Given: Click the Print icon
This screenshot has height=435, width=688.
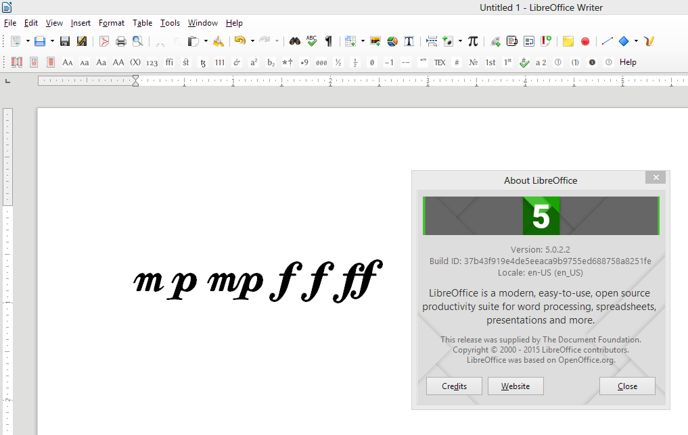Looking at the screenshot, I should tap(120, 41).
